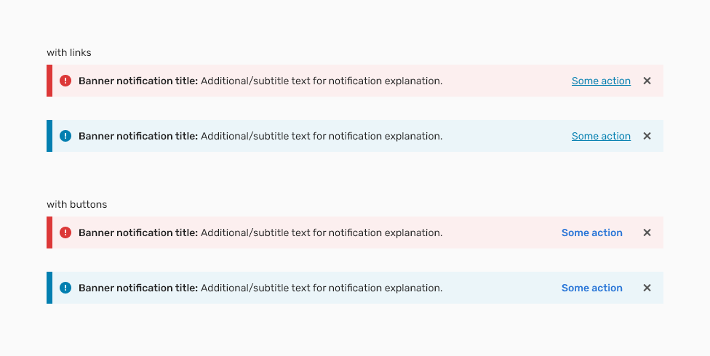Follow the underlined 'Some action' link in blue banner
The width and height of the screenshot is (710, 356).
(601, 136)
